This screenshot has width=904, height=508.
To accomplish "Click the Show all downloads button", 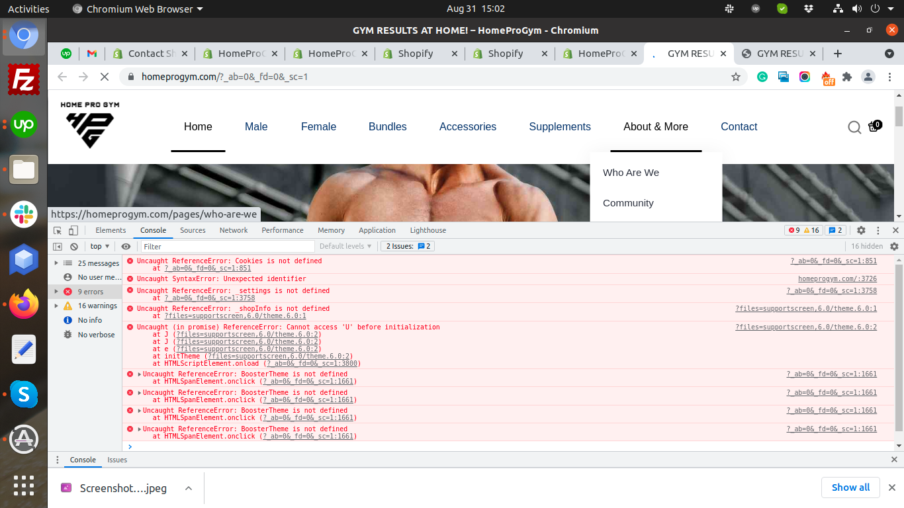I will pyautogui.click(x=850, y=487).
